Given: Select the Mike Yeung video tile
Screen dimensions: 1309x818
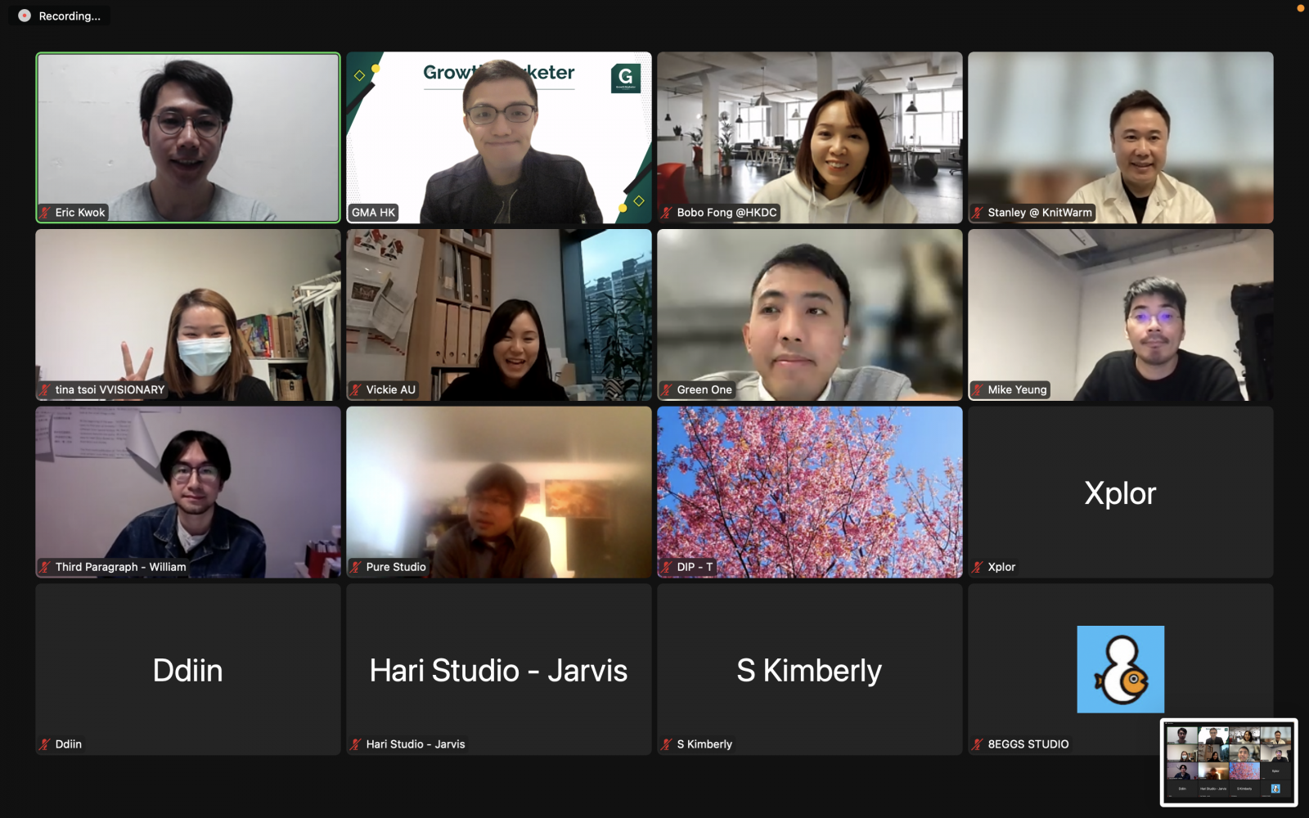Looking at the screenshot, I should 1121,315.
